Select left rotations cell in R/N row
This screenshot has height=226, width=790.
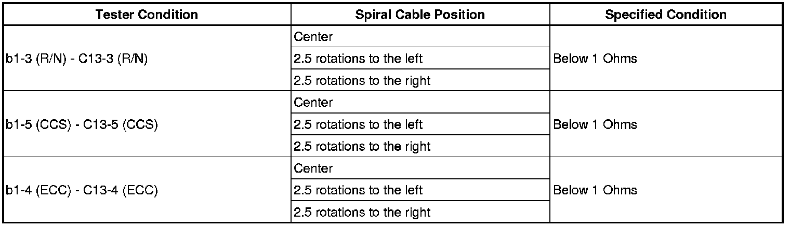[x=358, y=59]
